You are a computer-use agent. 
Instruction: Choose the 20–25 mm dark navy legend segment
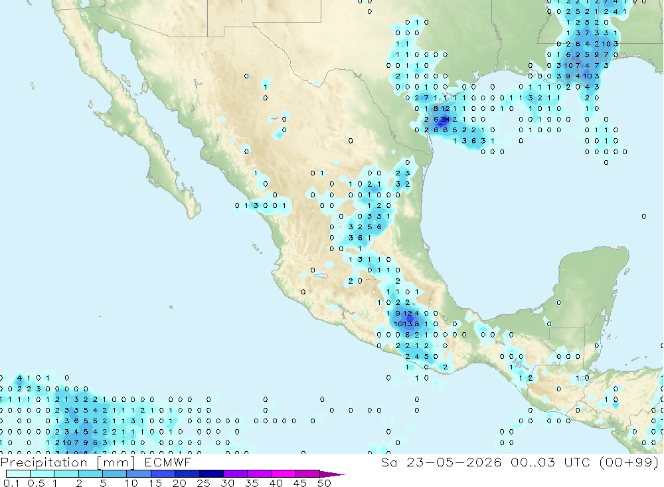point(187,474)
